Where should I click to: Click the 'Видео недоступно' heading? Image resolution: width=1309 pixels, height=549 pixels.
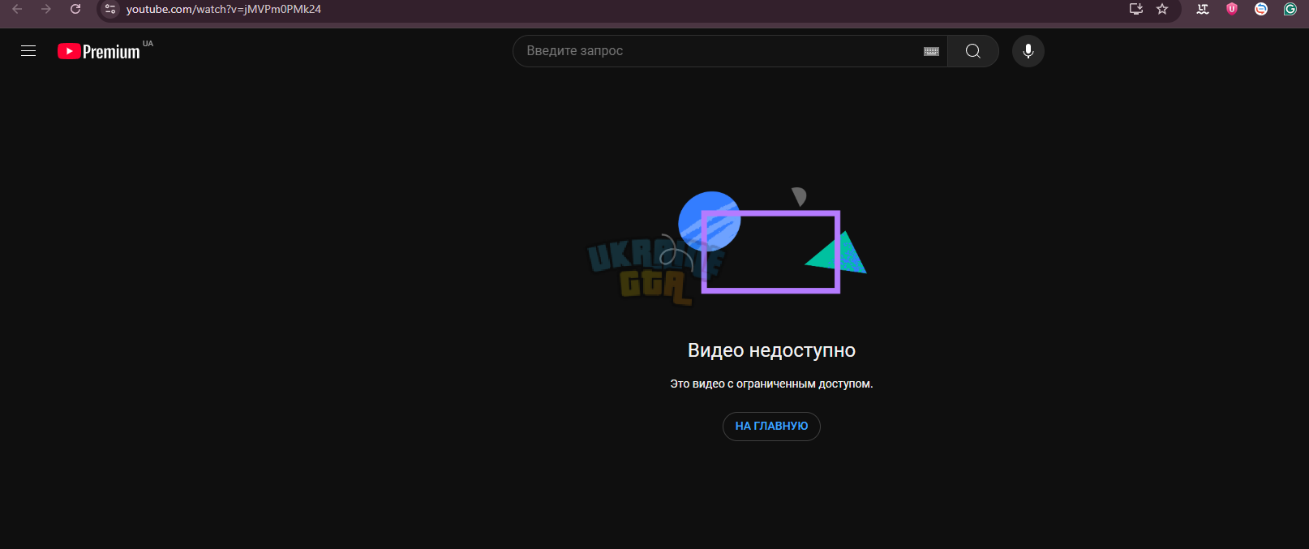[771, 350]
